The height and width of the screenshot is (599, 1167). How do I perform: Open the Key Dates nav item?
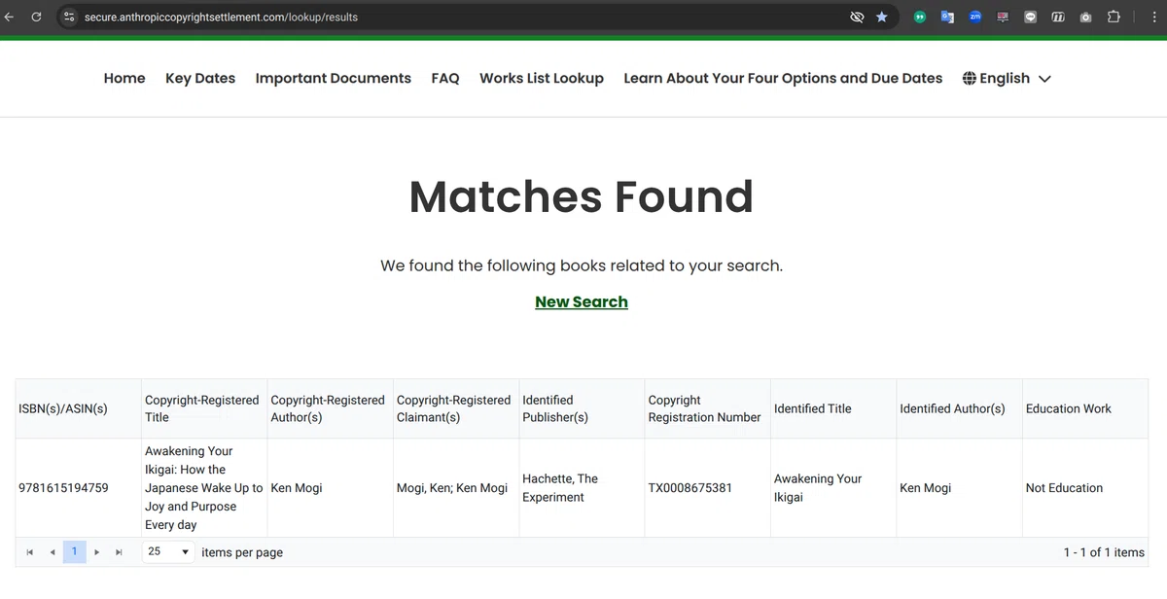pos(200,78)
